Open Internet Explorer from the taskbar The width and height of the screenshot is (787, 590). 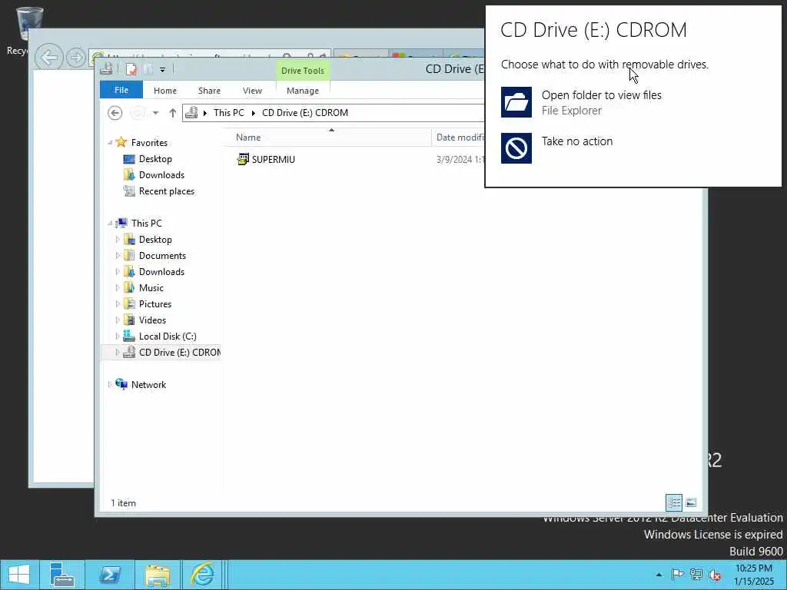(203, 575)
